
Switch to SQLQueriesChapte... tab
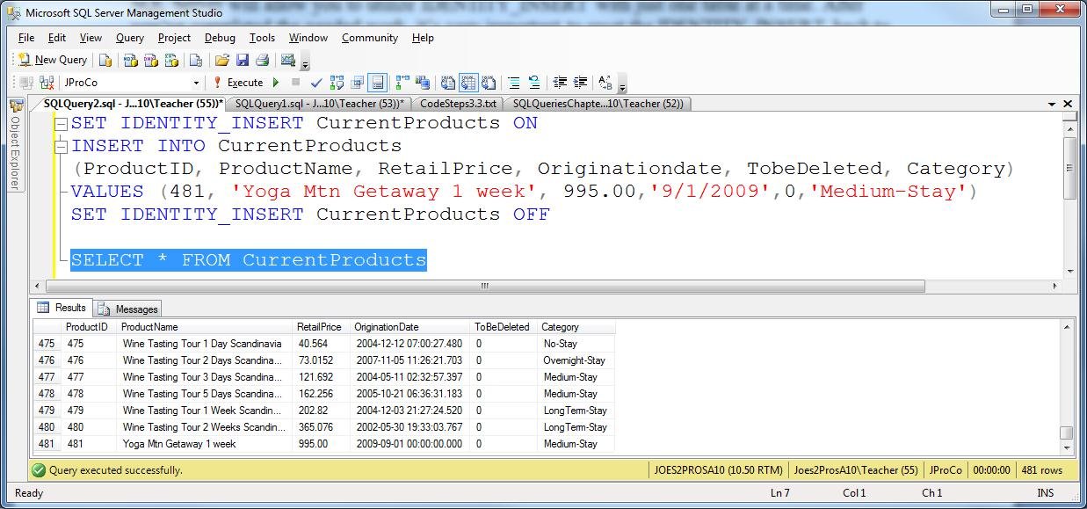pos(598,104)
